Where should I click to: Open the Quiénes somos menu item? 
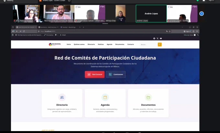(79, 44)
